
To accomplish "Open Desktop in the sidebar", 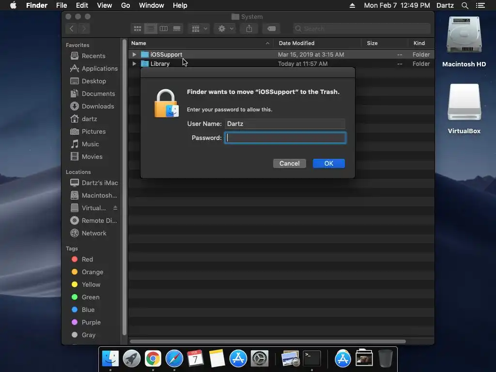I will (88, 81).
